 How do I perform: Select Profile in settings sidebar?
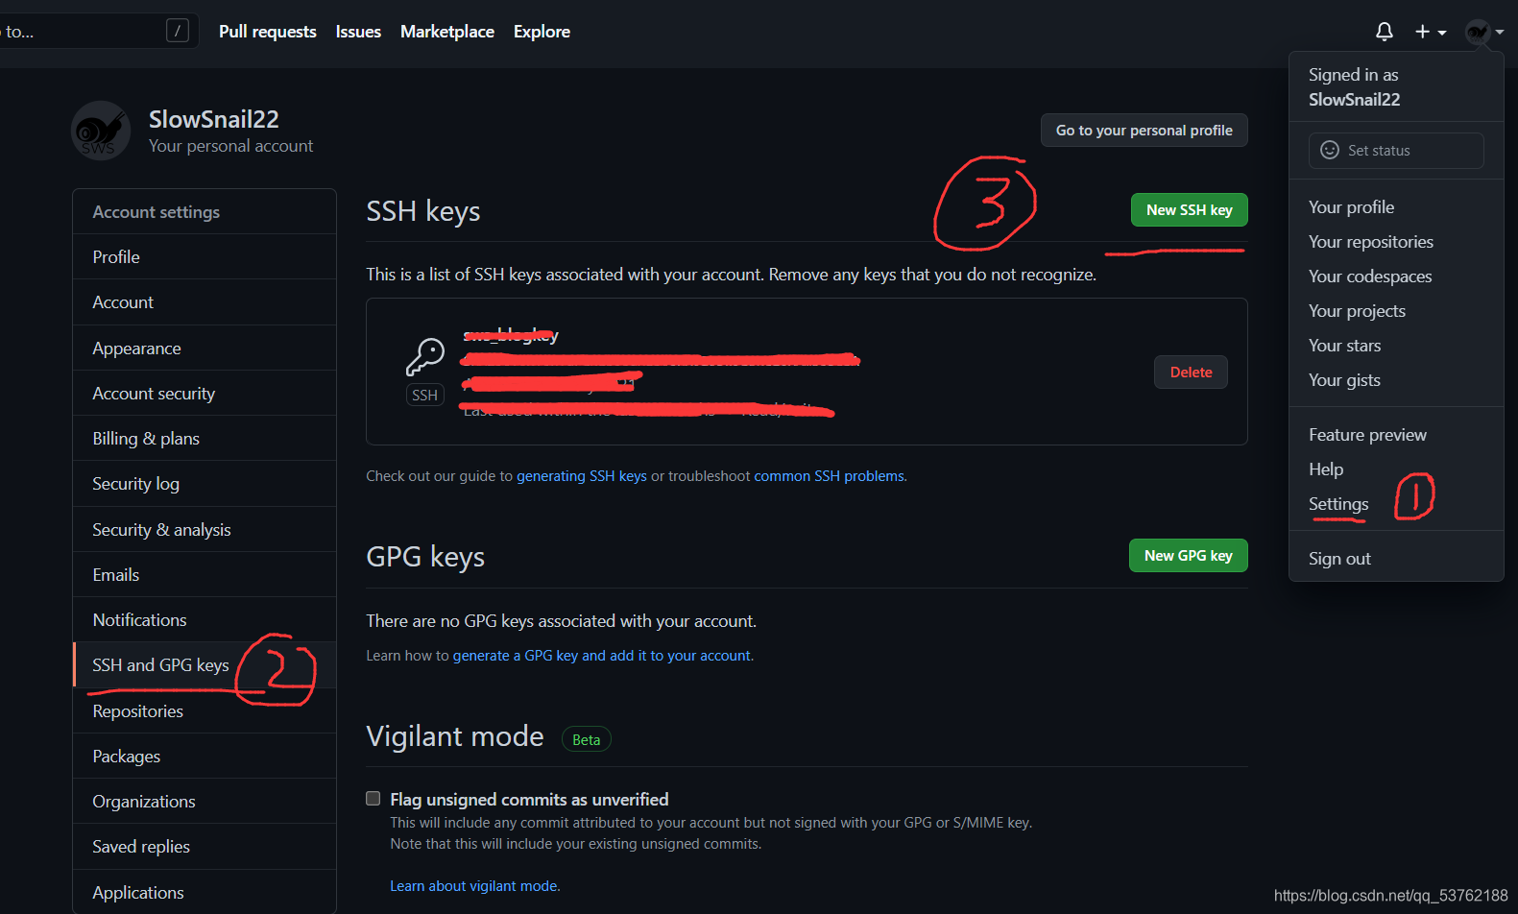tap(205, 257)
